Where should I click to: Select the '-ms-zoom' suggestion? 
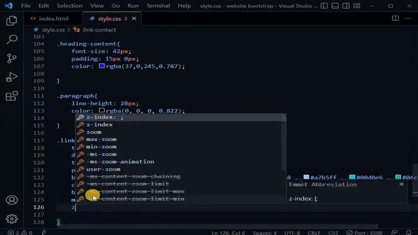point(181,154)
